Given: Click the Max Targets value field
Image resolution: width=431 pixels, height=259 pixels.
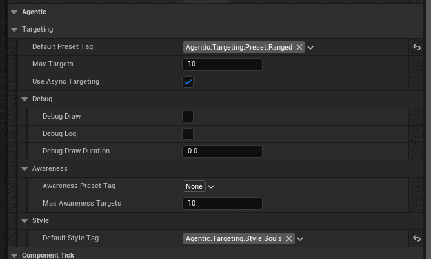Looking at the screenshot, I should 222,64.
